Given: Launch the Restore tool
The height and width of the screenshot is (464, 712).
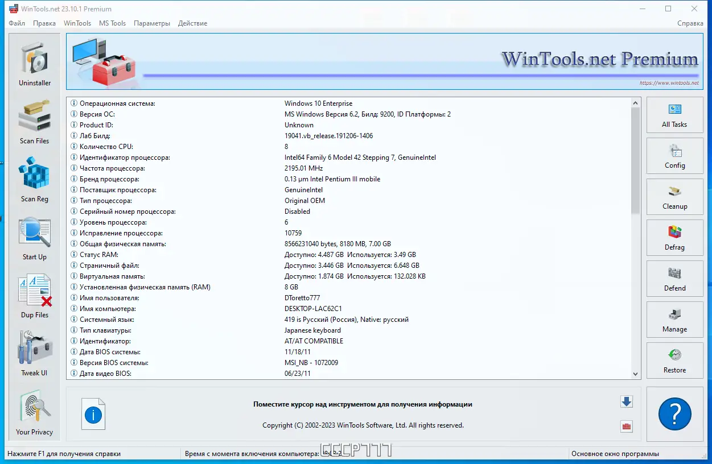Looking at the screenshot, I should click(x=674, y=361).
